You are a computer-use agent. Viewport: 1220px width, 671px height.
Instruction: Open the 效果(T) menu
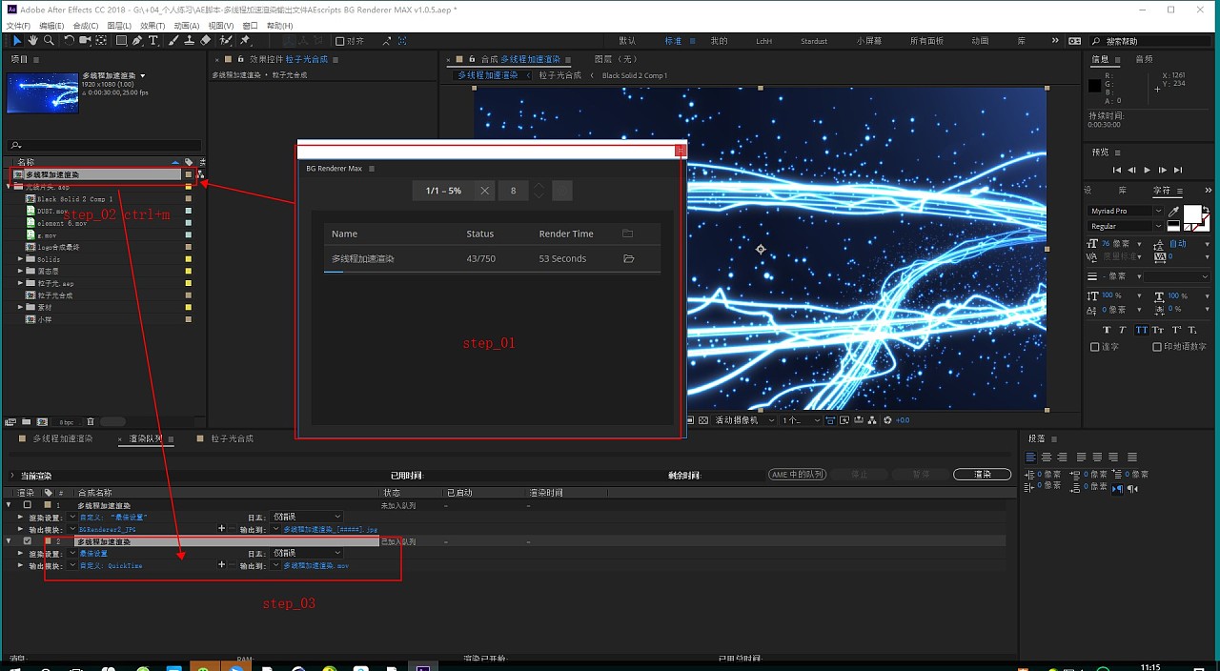coord(152,26)
